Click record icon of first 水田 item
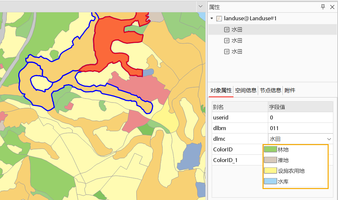 tap(227, 30)
